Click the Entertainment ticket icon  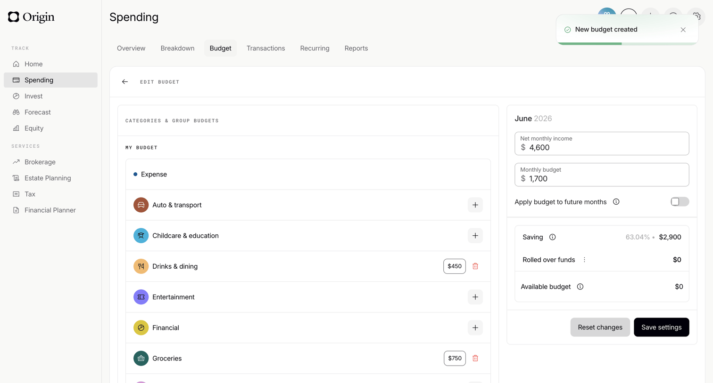click(x=141, y=297)
